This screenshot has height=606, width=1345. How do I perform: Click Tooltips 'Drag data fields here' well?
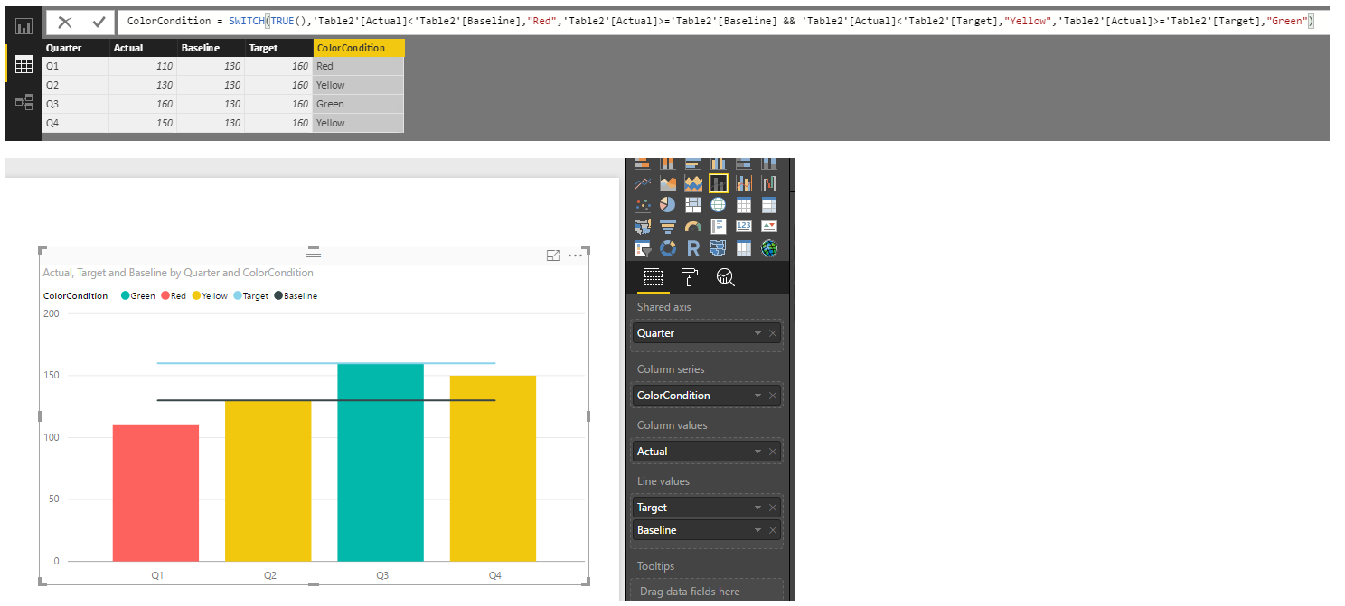707,591
